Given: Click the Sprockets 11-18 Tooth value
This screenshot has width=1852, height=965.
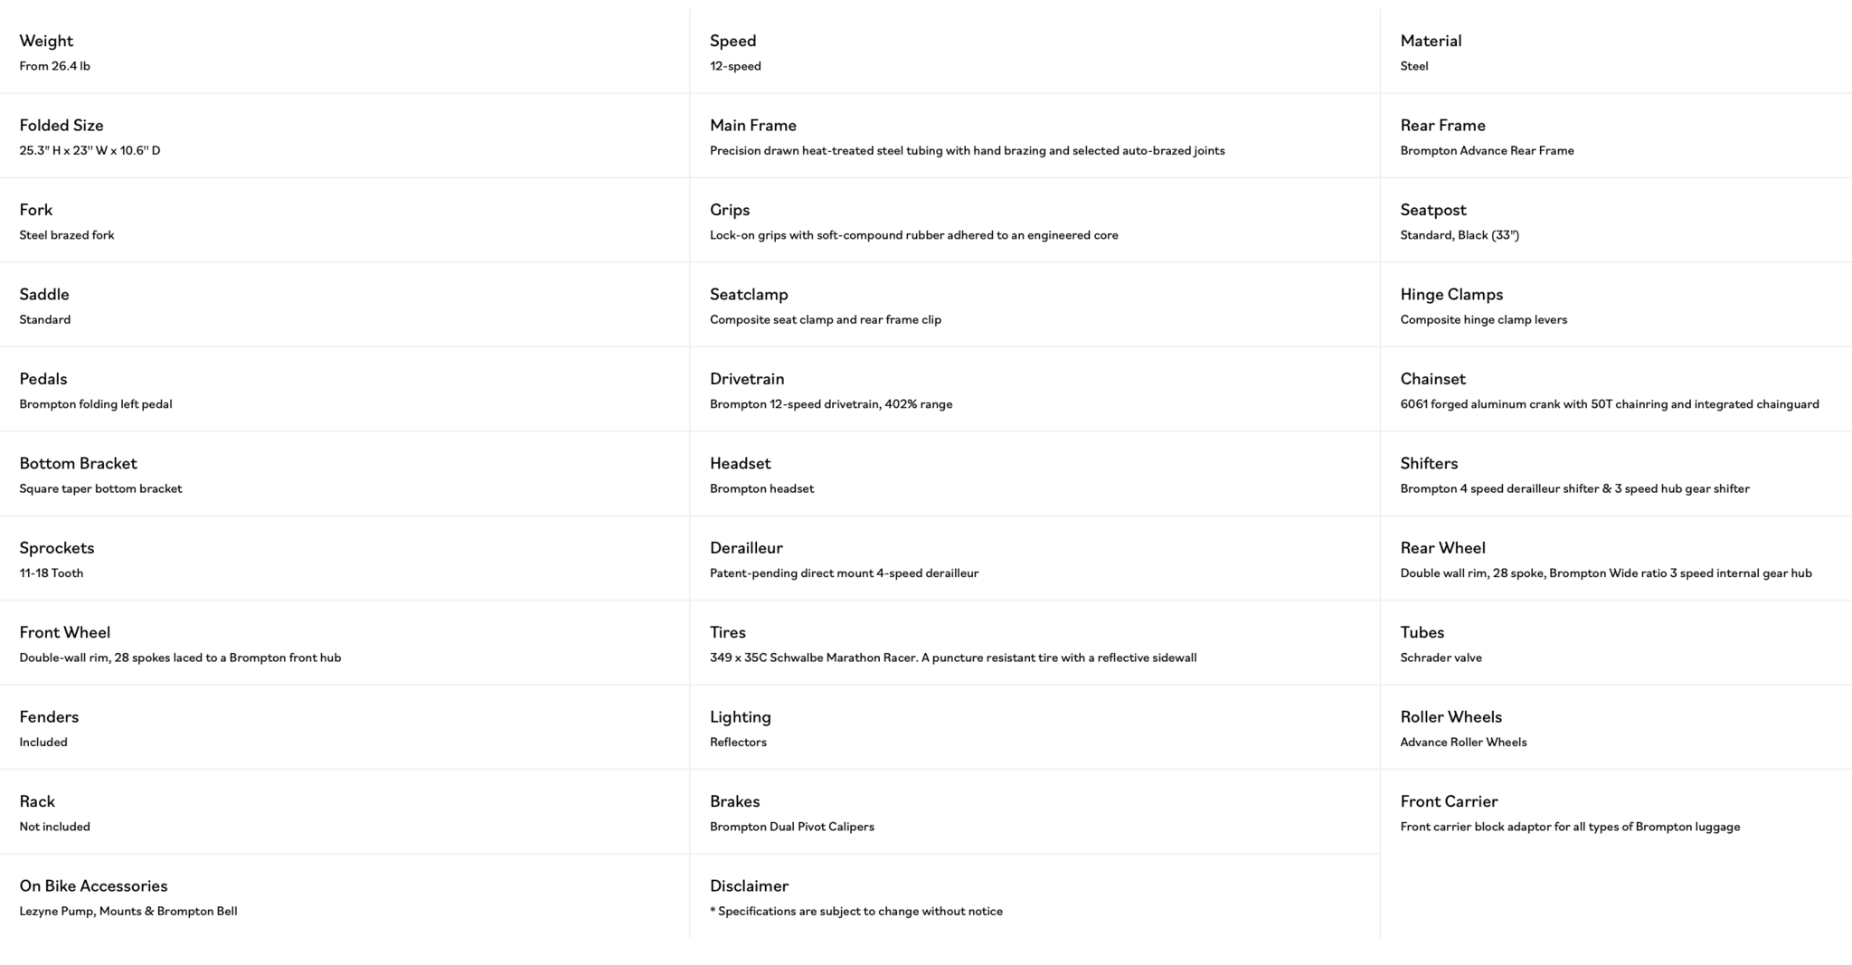Looking at the screenshot, I should [52, 572].
